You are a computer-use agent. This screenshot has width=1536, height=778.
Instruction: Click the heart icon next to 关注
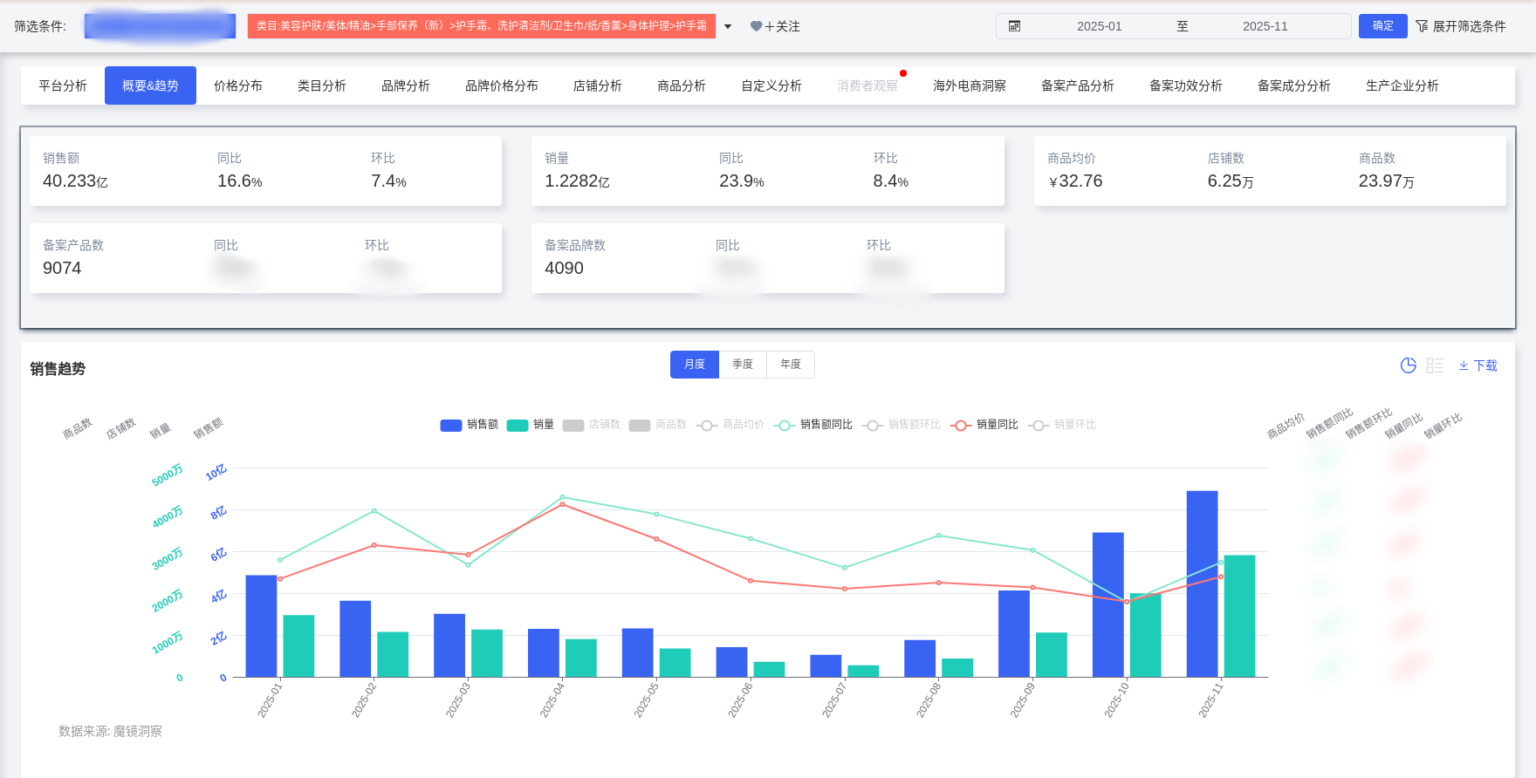tap(756, 26)
